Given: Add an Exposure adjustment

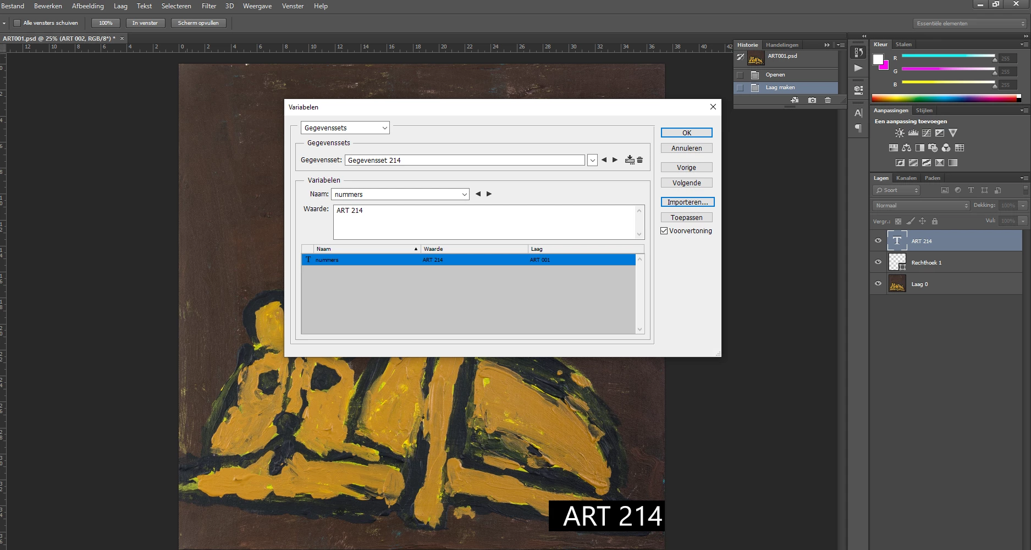Looking at the screenshot, I should 940,133.
